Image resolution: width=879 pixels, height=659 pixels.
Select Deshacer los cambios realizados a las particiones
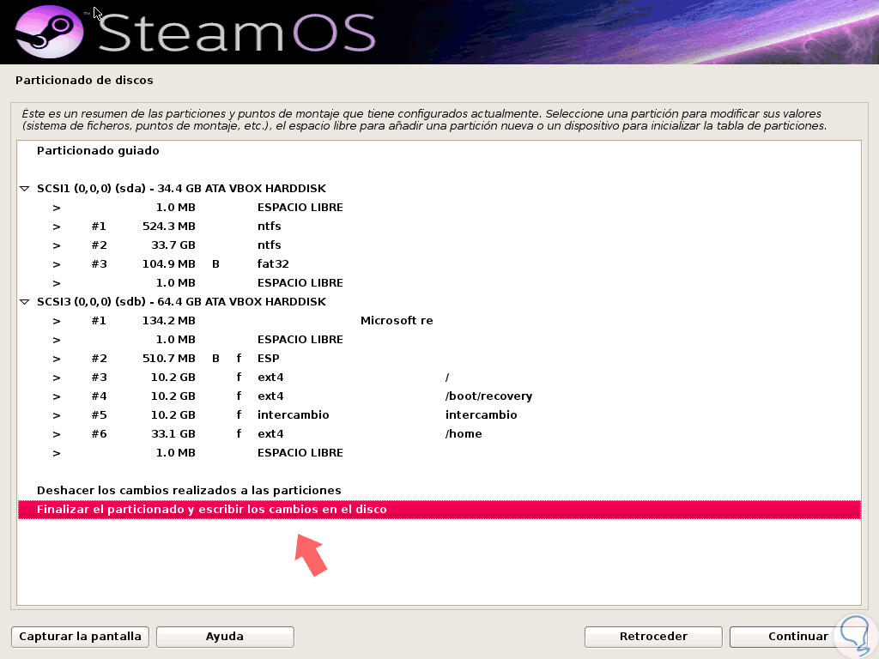click(x=439, y=490)
